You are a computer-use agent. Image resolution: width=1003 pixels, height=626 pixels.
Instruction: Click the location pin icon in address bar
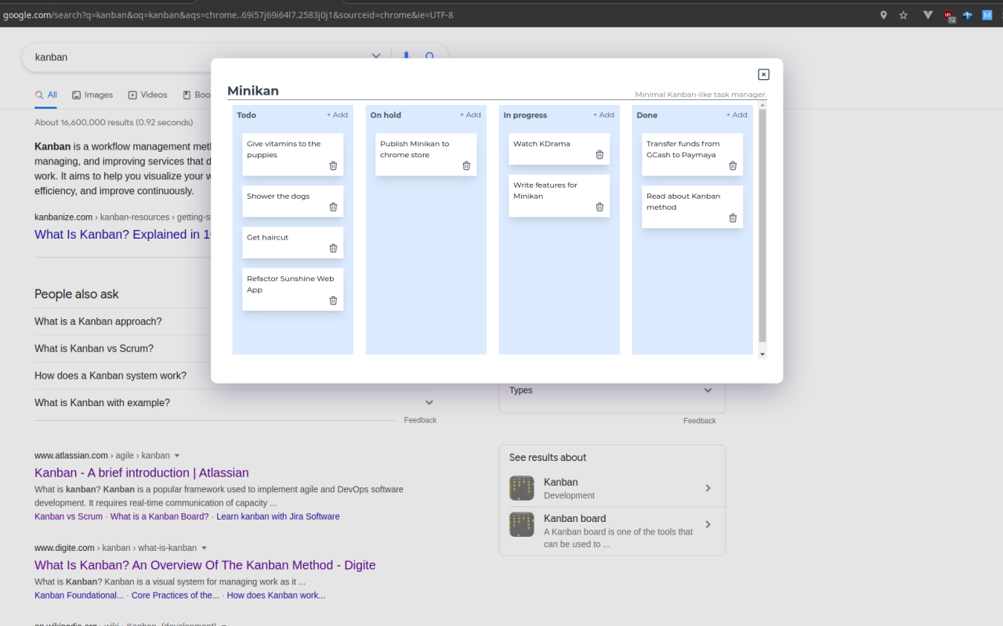[883, 15]
